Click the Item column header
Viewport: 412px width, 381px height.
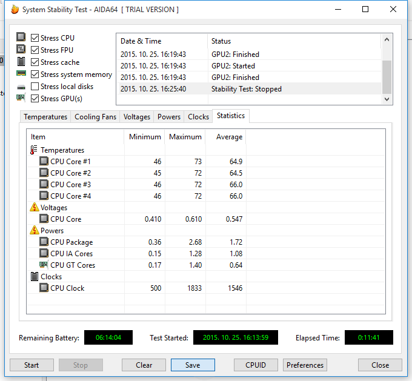(x=75, y=137)
